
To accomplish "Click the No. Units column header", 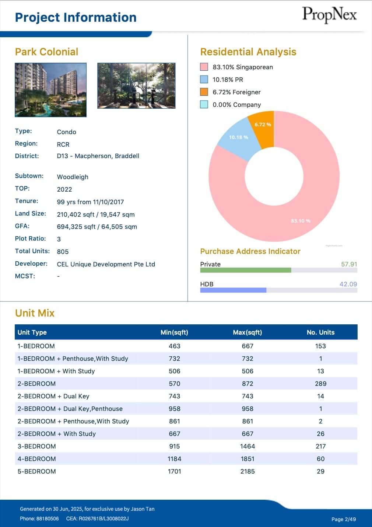I will pos(320,332).
